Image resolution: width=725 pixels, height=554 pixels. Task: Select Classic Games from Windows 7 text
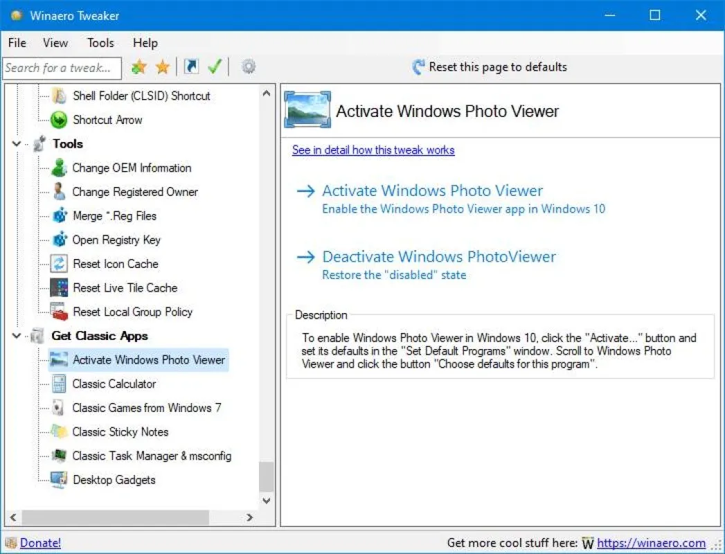pos(147,408)
